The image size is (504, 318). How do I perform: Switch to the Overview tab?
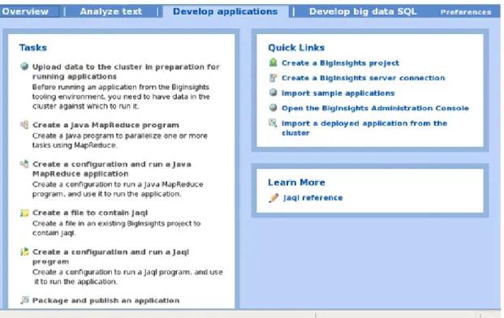pyautogui.click(x=25, y=11)
